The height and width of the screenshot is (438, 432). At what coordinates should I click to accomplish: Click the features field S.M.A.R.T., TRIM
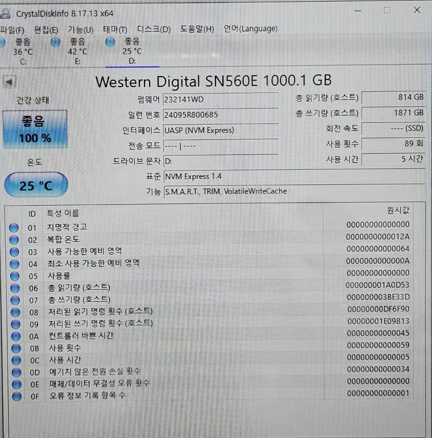pos(294,191)
